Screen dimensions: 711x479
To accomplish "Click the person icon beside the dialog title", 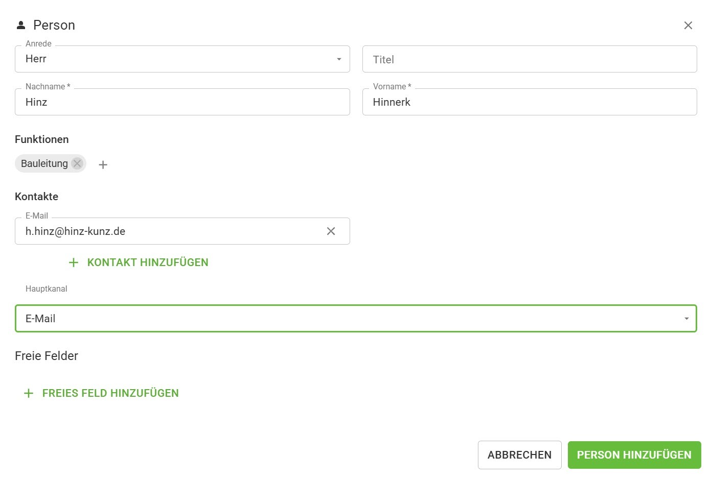I will pyautogui.click(x=21, y=25).
